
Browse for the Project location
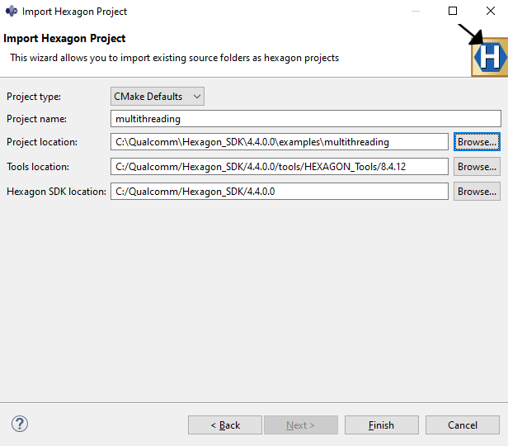coord(477,142)
